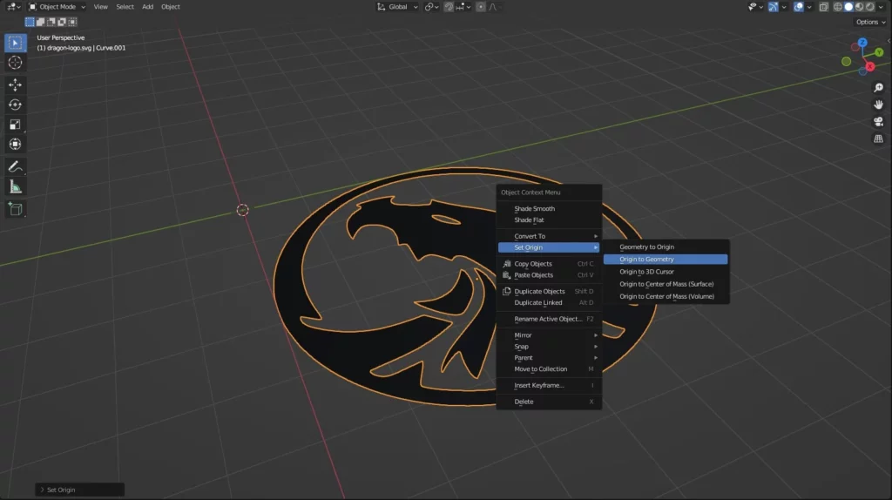Switch perspective/orthographic with grid icon
This screenshot has height=500, width=892.
click(x=878, y=139)
